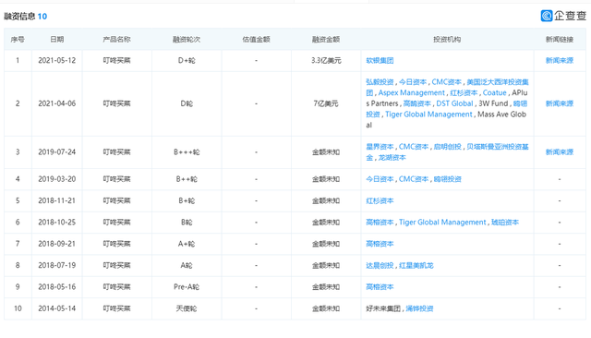Select the date cell 2019-03-20
This screenshot has height=338, width=591.
(57, 179)
